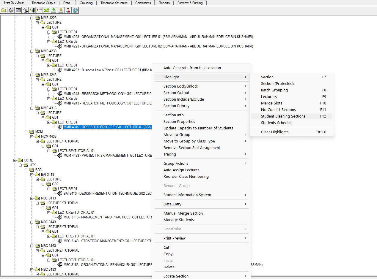The width and height of the screenshot is (377, 279).
Task: Choose Lecturers in the Highlight submenu
Action: [x=292, y=97]
